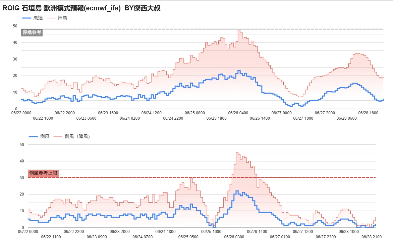Click upper chart x-axis label 06/24 0200
The width and height of the screenshot is (393, 242).
coord(130,118)
